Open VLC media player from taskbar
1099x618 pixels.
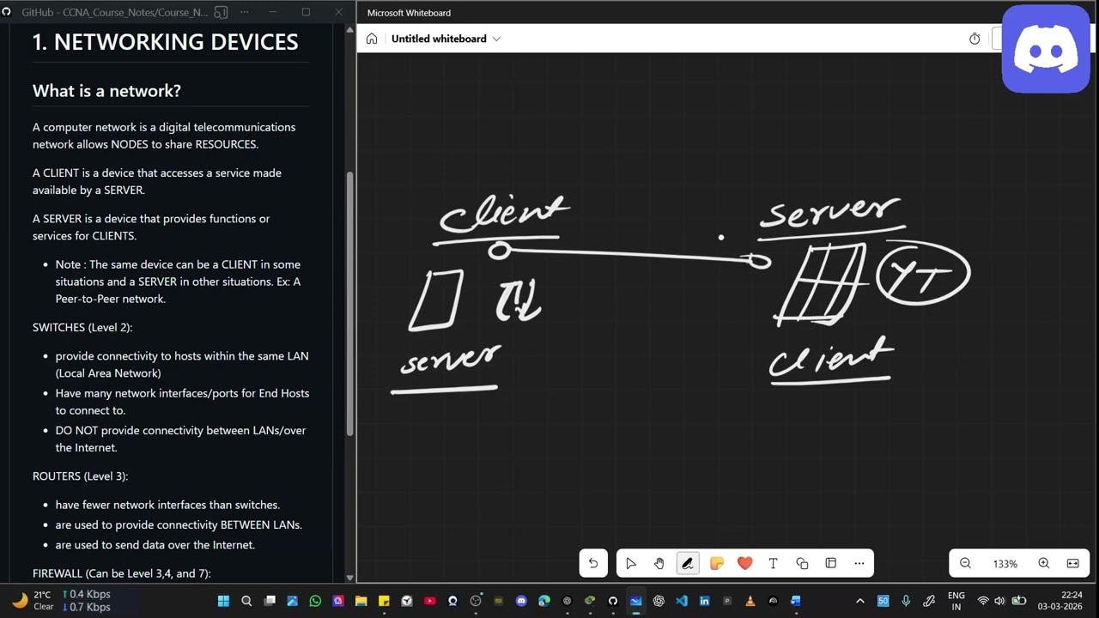click(750, 601)
